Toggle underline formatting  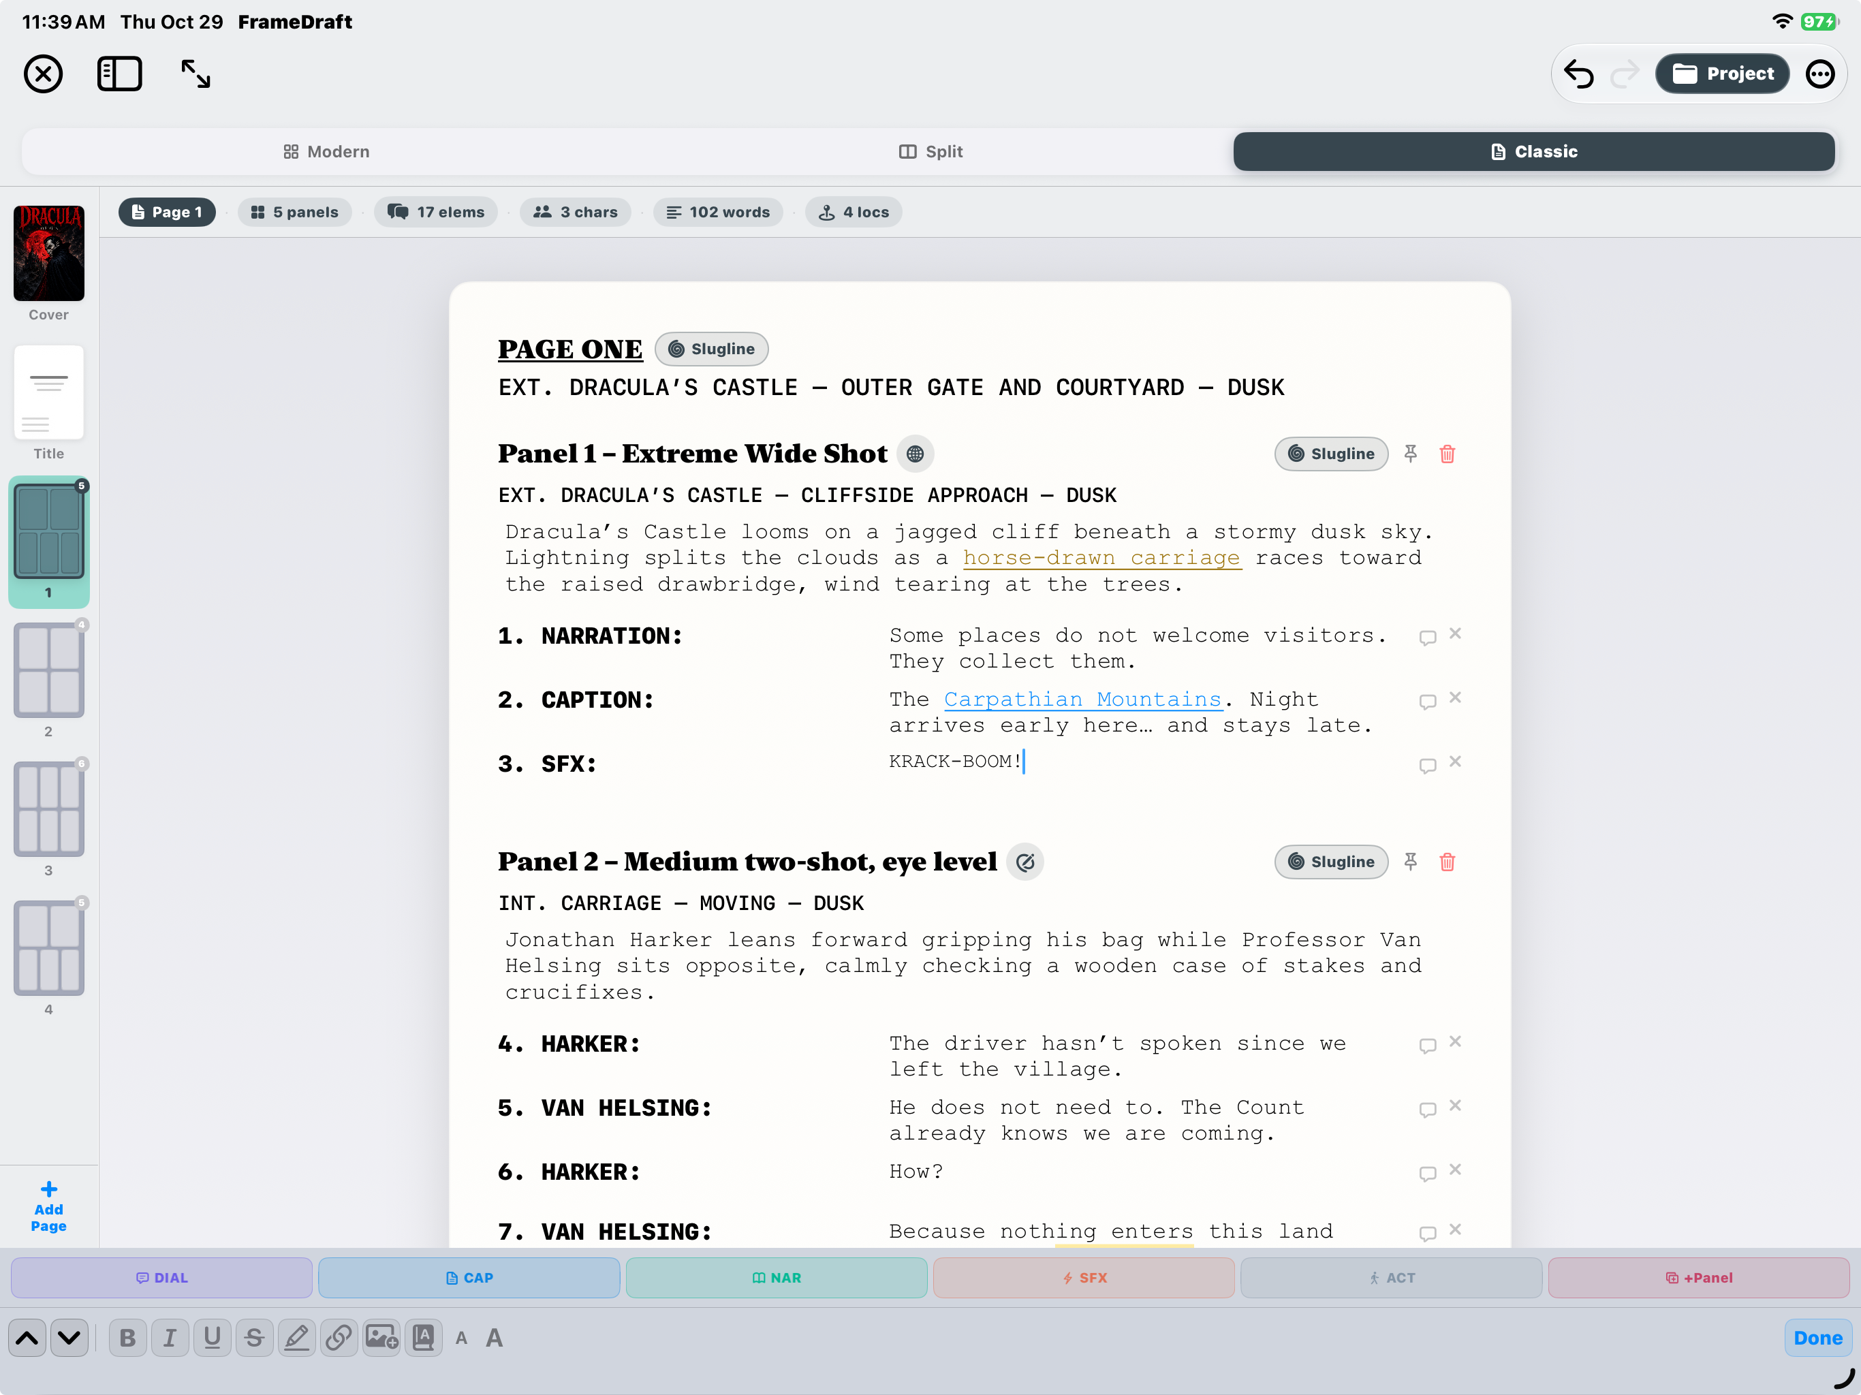click(212, 1338)
